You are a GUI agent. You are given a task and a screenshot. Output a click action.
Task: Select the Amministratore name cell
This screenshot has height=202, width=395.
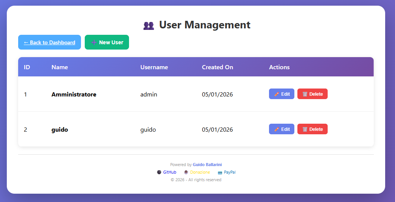point(74,95)
